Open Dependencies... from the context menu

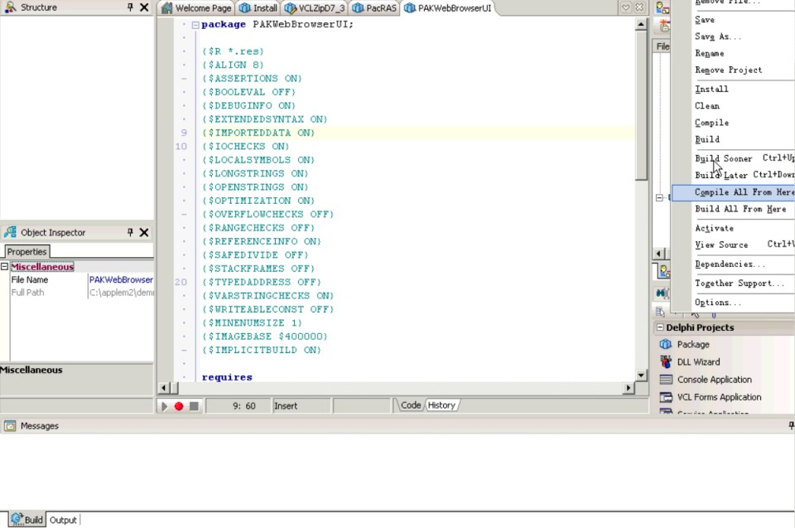click(733, 264)
